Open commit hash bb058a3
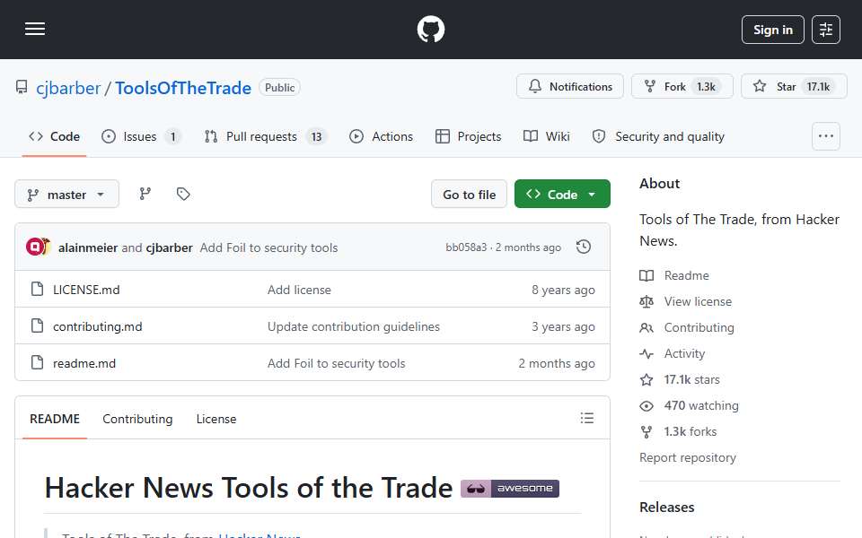This screenshot has width=862, height=538. (x=466, y=247)
